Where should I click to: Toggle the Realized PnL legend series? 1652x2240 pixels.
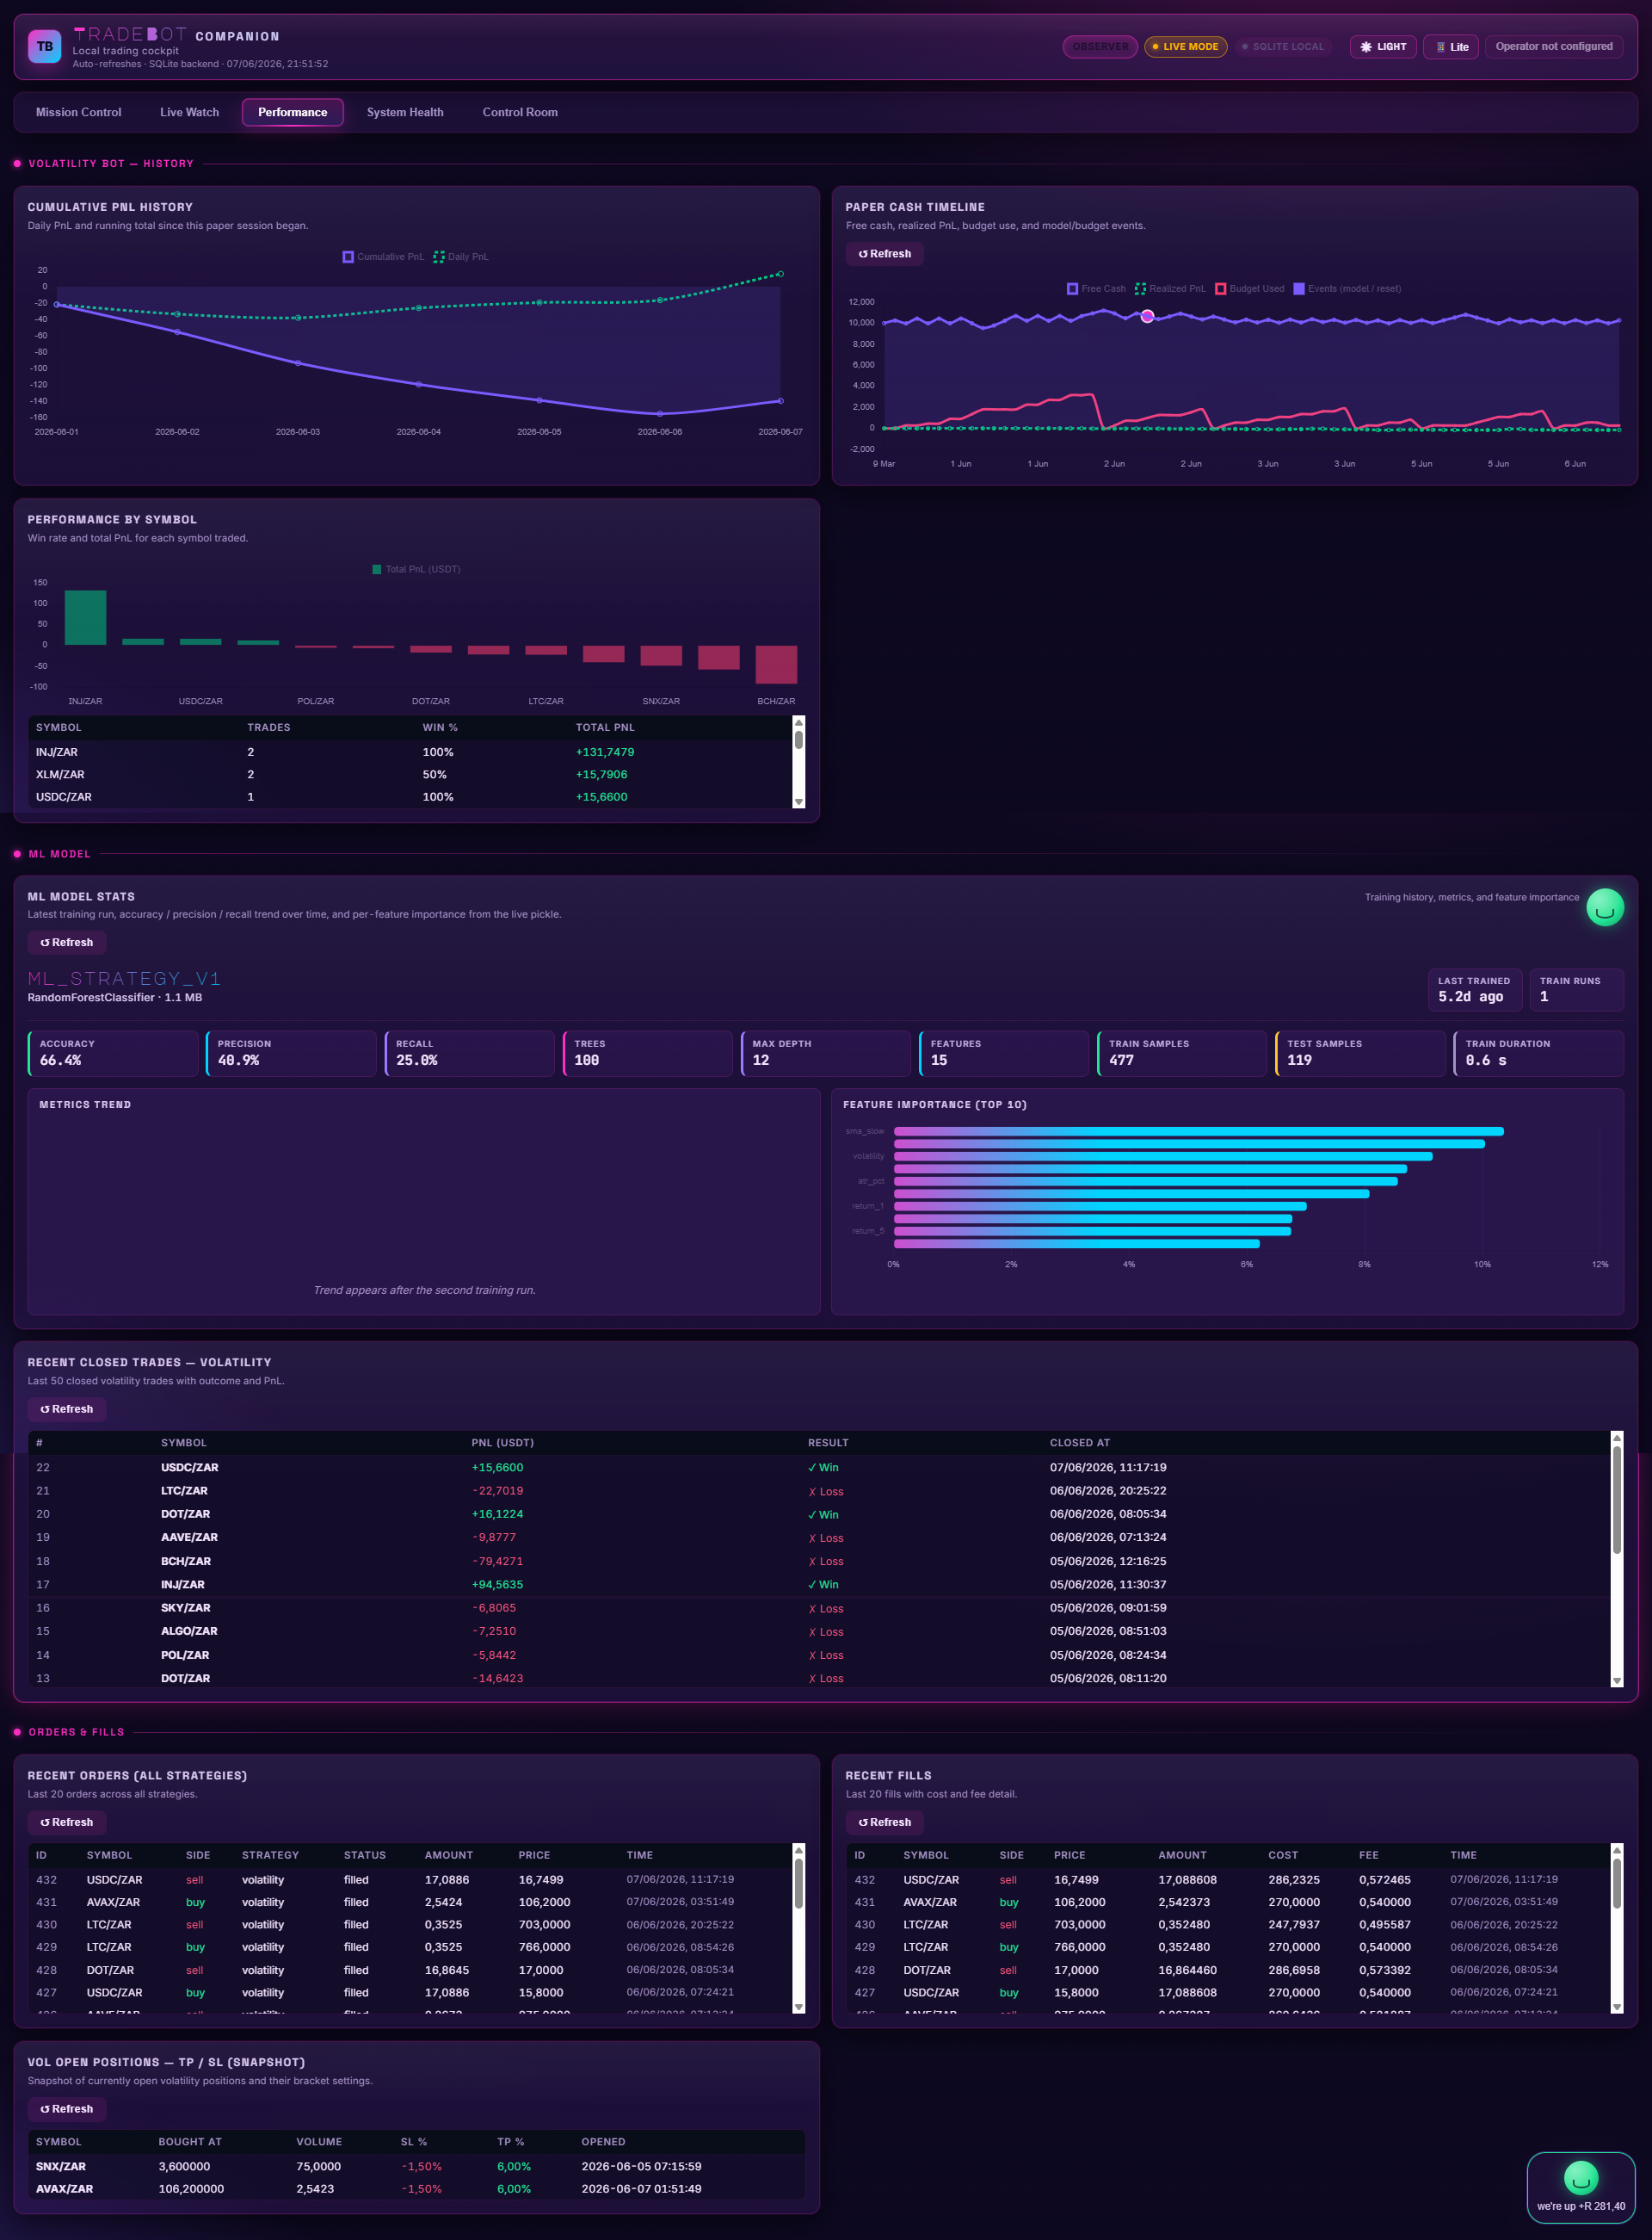1170,289
